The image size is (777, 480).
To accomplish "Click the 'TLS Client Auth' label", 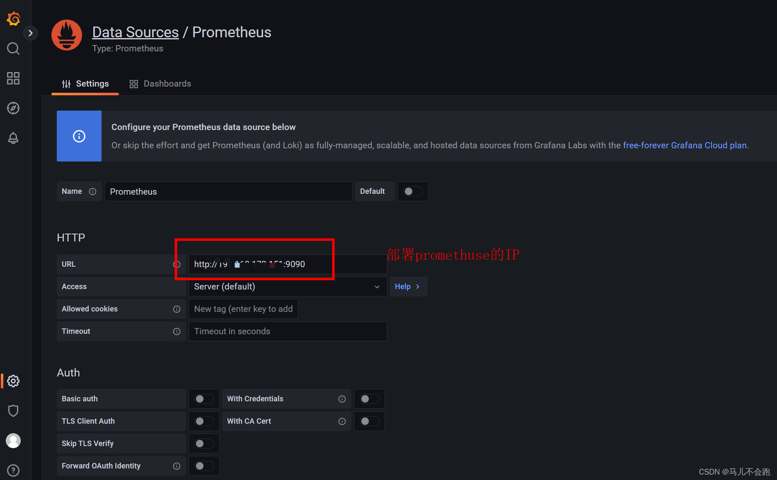I will [88, 421].
